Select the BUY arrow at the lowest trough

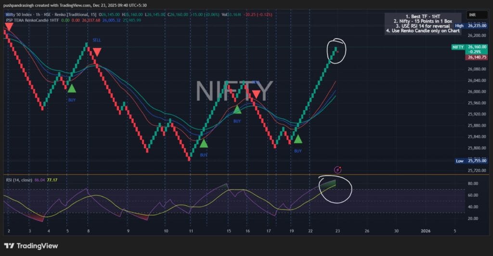pos(204,143)
